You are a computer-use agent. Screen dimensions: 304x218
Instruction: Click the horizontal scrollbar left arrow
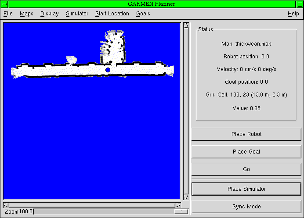click(x=6, y=205)
